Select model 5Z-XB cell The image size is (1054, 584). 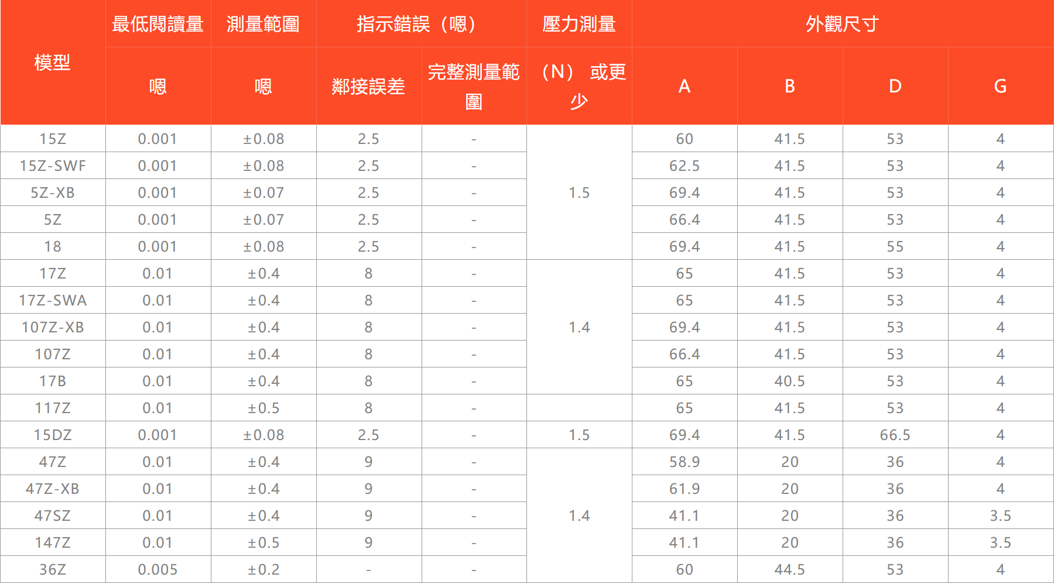coord(53,193)
